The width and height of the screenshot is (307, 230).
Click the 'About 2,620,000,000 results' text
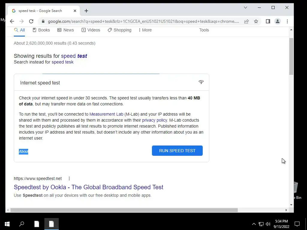tap(55, 43)
